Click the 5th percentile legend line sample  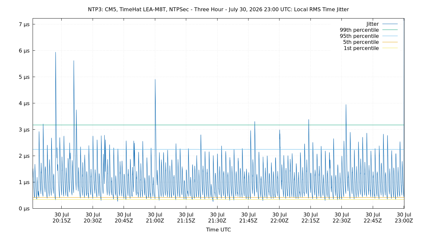pos(390,42)
